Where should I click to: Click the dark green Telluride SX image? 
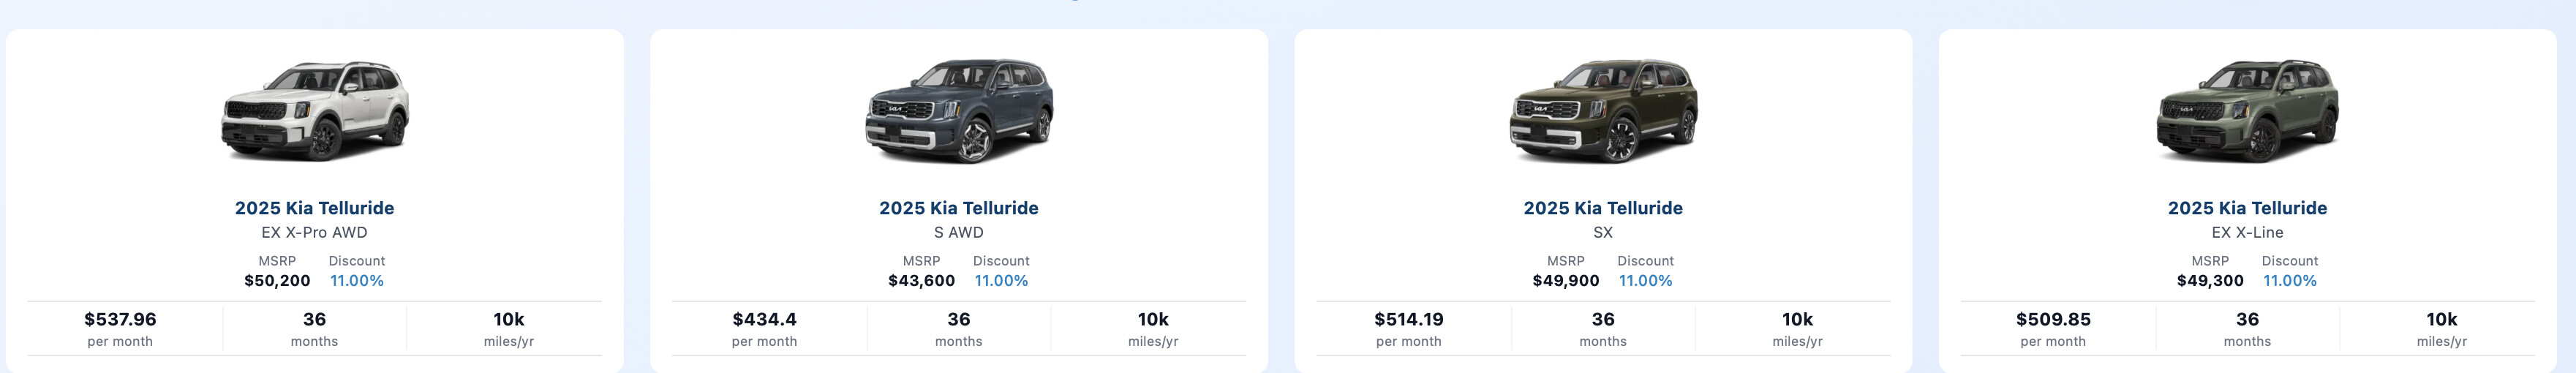tap(1602, 111)
